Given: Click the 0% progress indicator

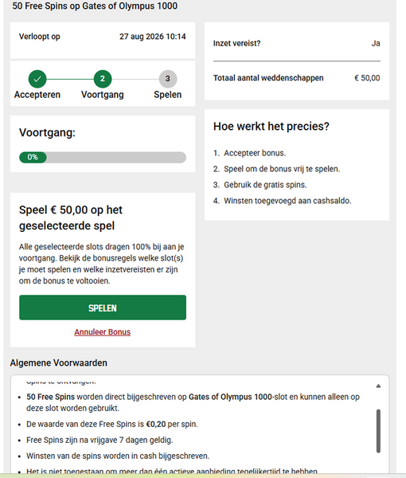Looking at the screenshot, I should tap(33, 157).
